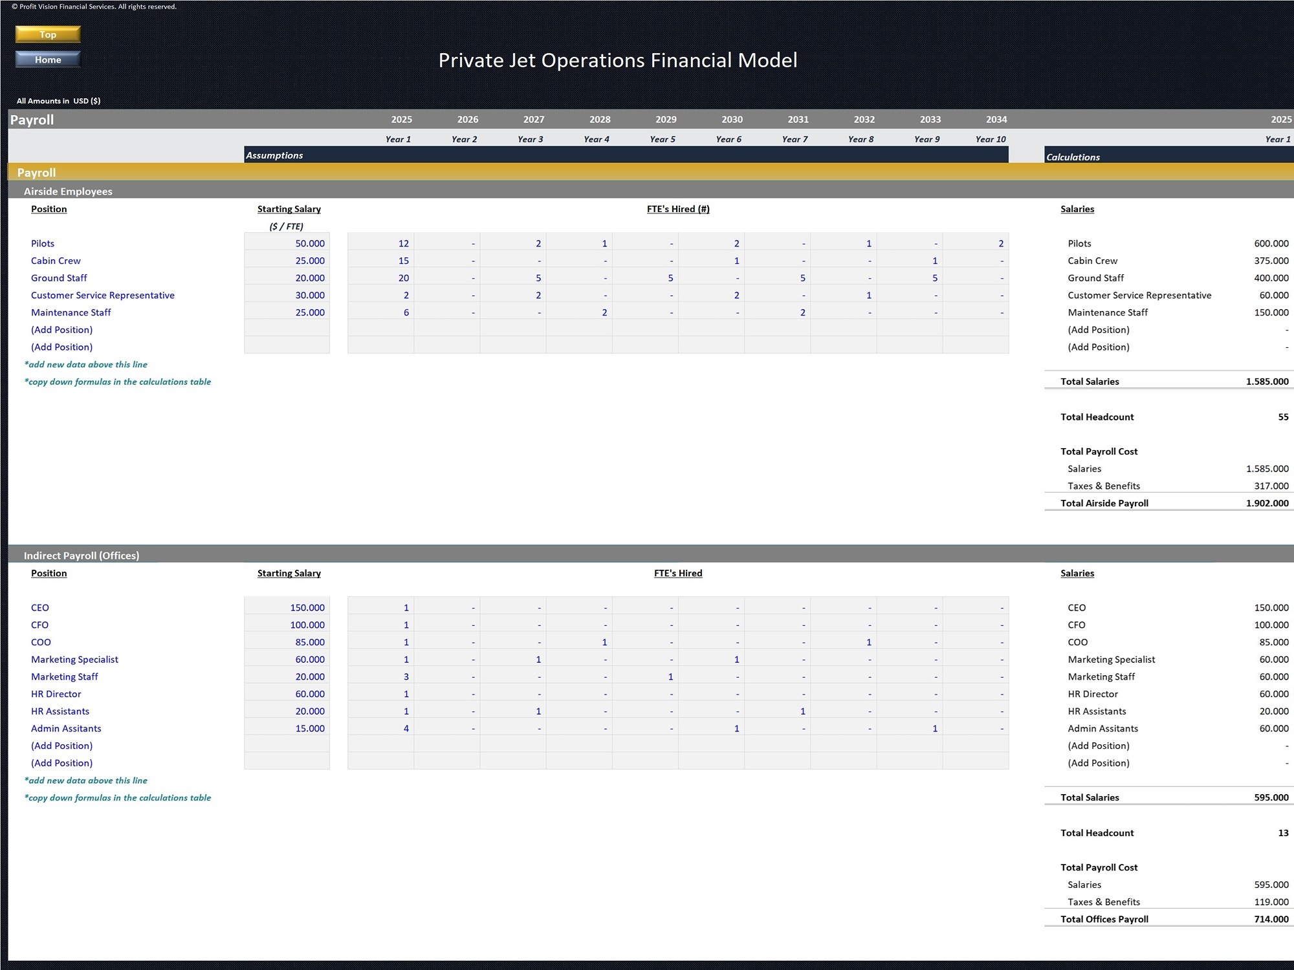This screenshot has height=970, width=1294.
Task: Click the CEO position label
Action: pyautogui.click(x=40, y=608)
